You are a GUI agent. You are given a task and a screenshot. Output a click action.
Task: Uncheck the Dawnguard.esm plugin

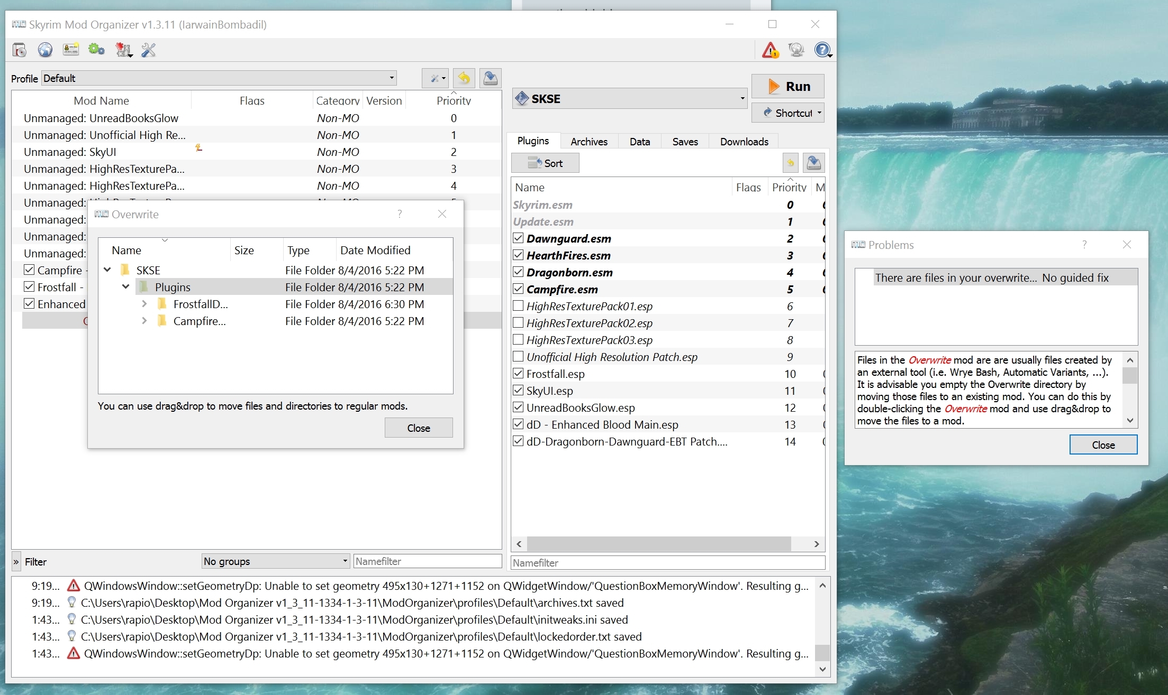point(518,238)
